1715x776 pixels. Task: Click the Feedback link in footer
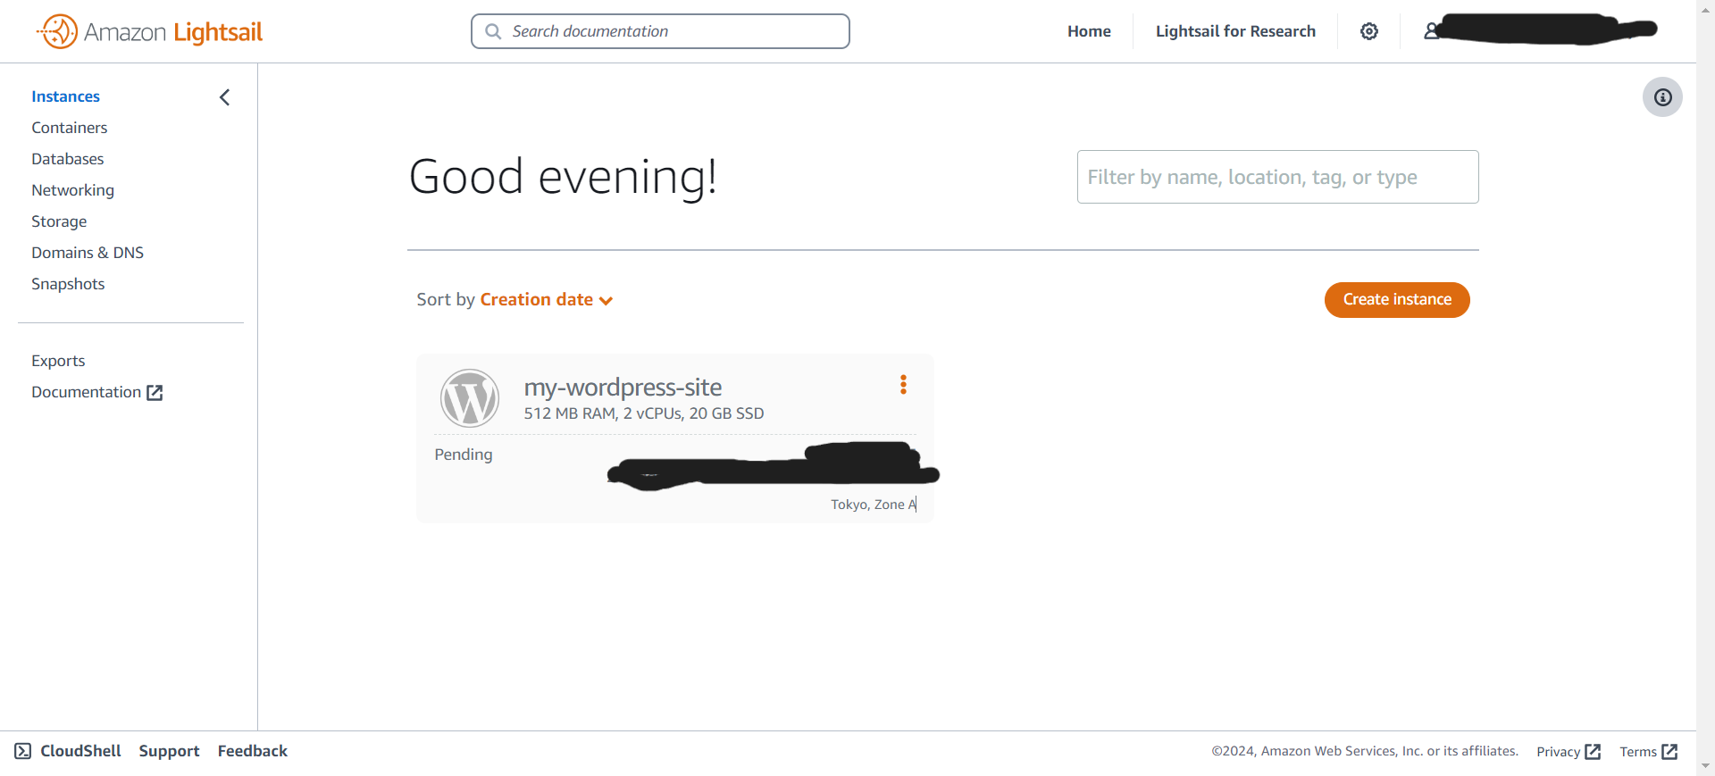pyautogui.click(x=253, y=751)
